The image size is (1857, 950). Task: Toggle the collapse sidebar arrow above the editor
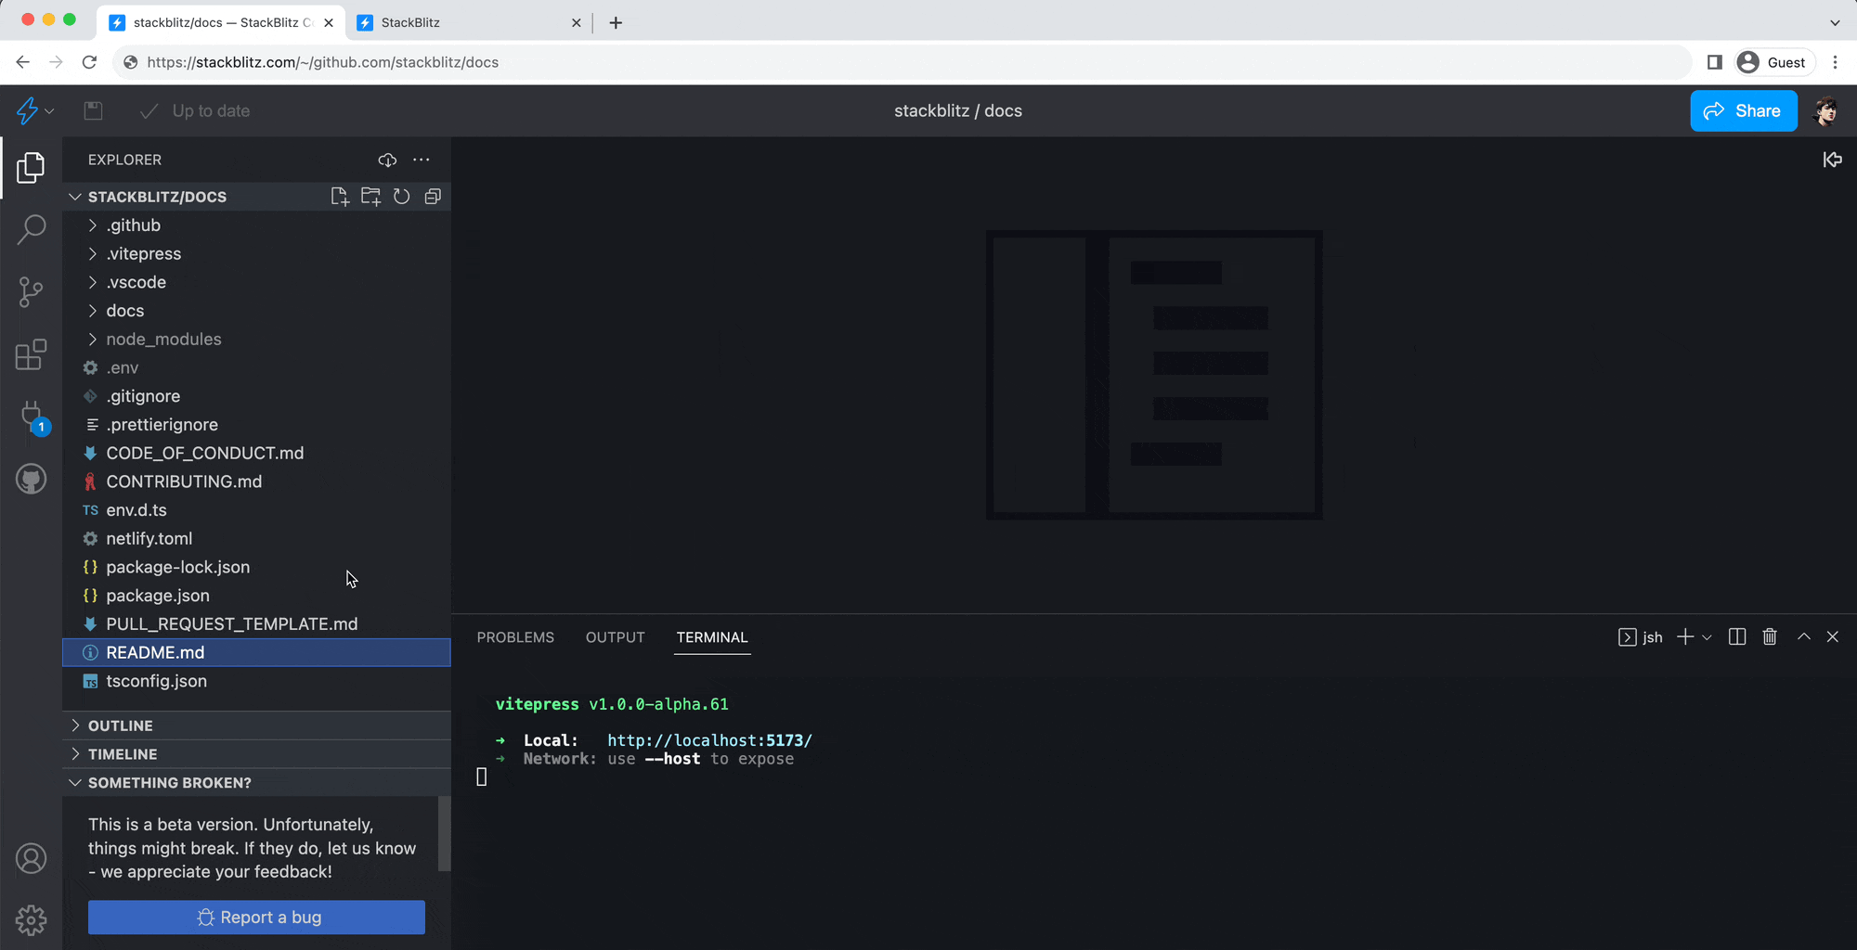tap(1833, 160)
